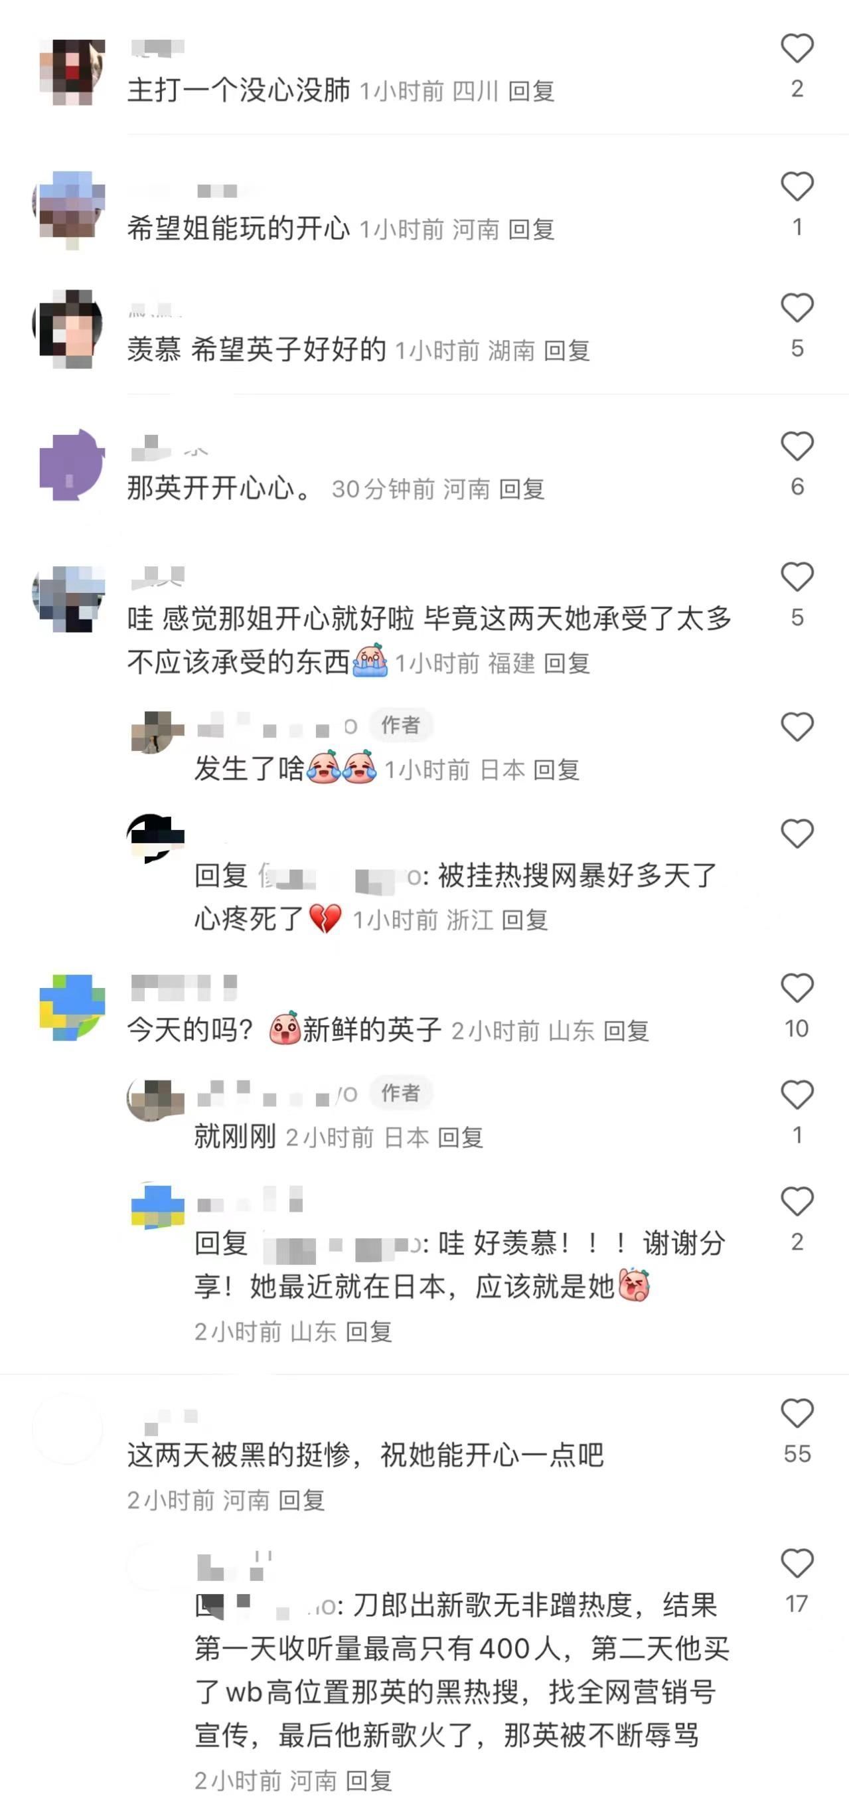Reply to "心疼死了" comment from 浙江

(525, 920)
